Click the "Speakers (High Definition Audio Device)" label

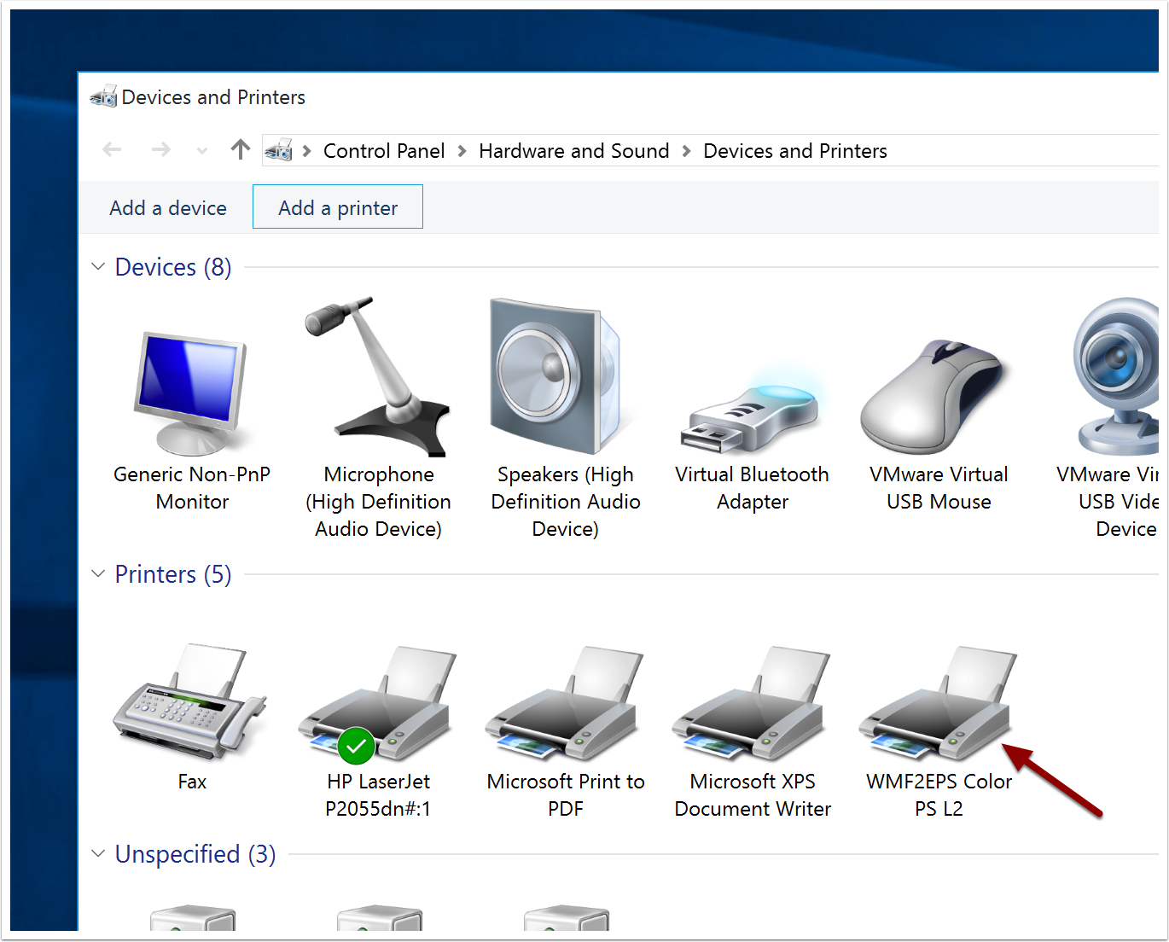(565, 502)
